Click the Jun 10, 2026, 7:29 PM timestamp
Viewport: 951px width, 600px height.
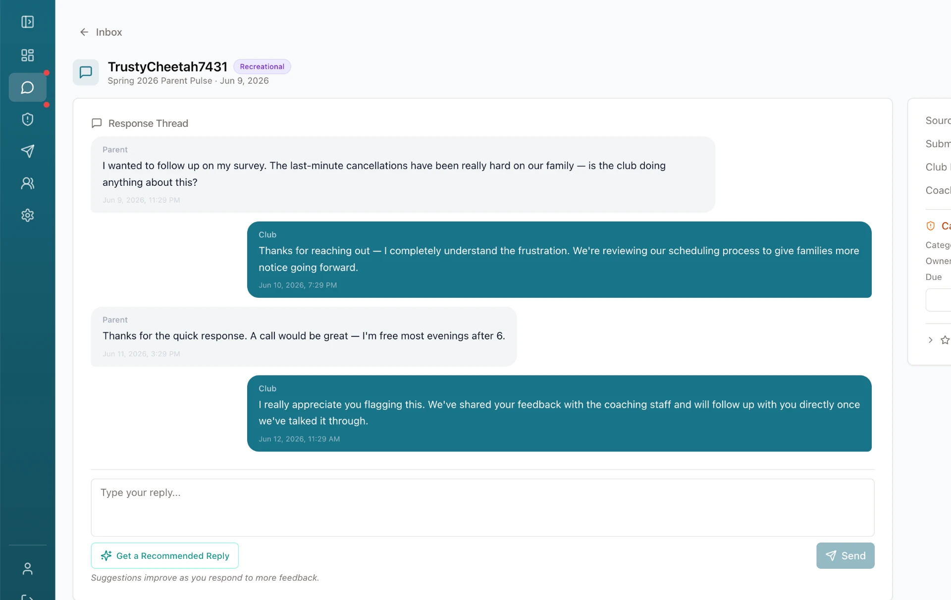click(298, 285)
